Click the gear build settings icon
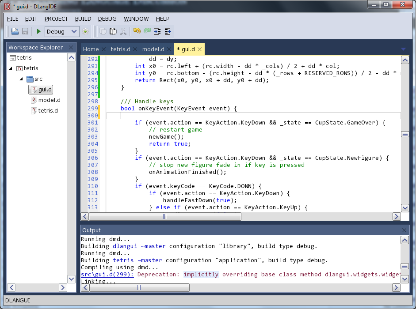The height and width of the screenshot is (309, 416). (85, 31)
